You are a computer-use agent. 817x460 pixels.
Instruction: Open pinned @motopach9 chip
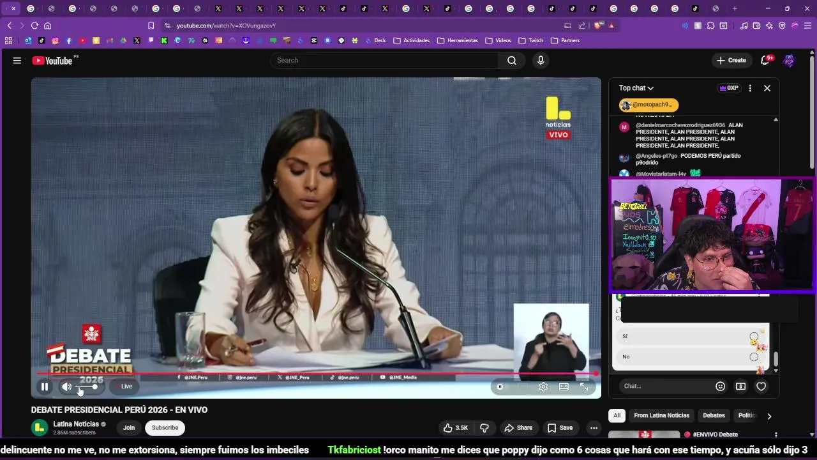(648, 105)
